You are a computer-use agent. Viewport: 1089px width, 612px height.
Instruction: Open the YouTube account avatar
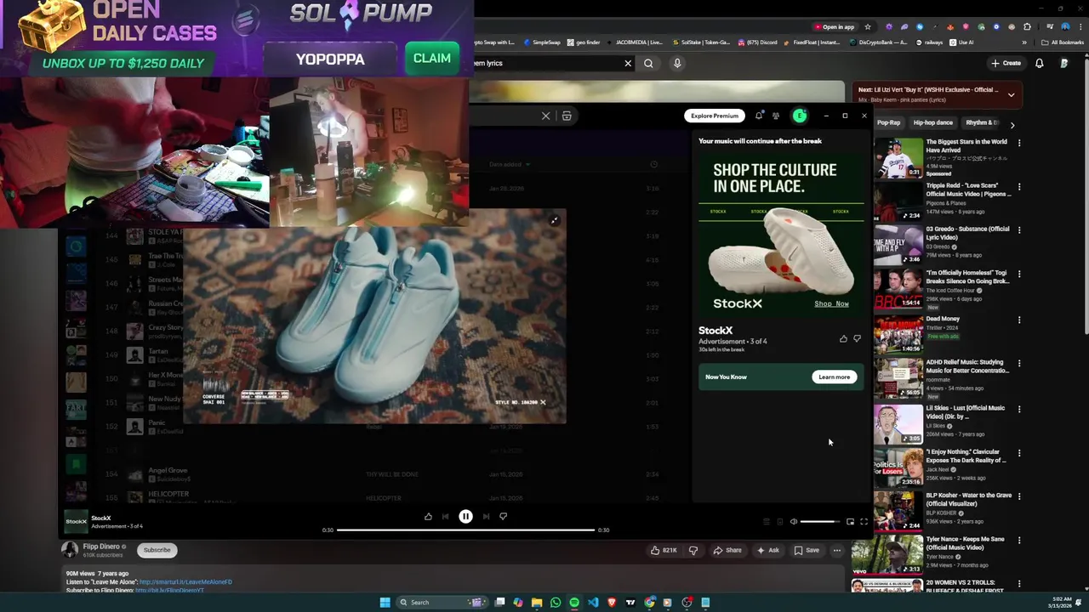(1063, 63)
